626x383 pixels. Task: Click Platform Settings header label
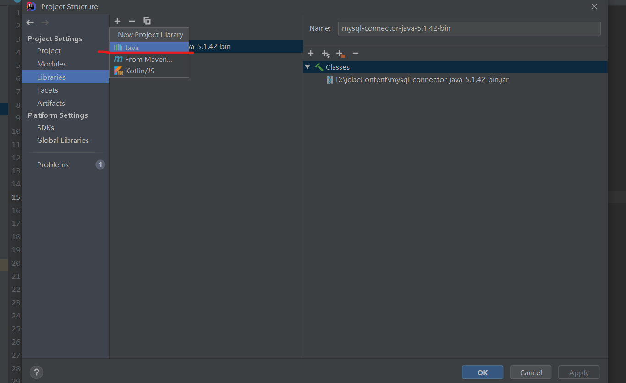[58, 115]
